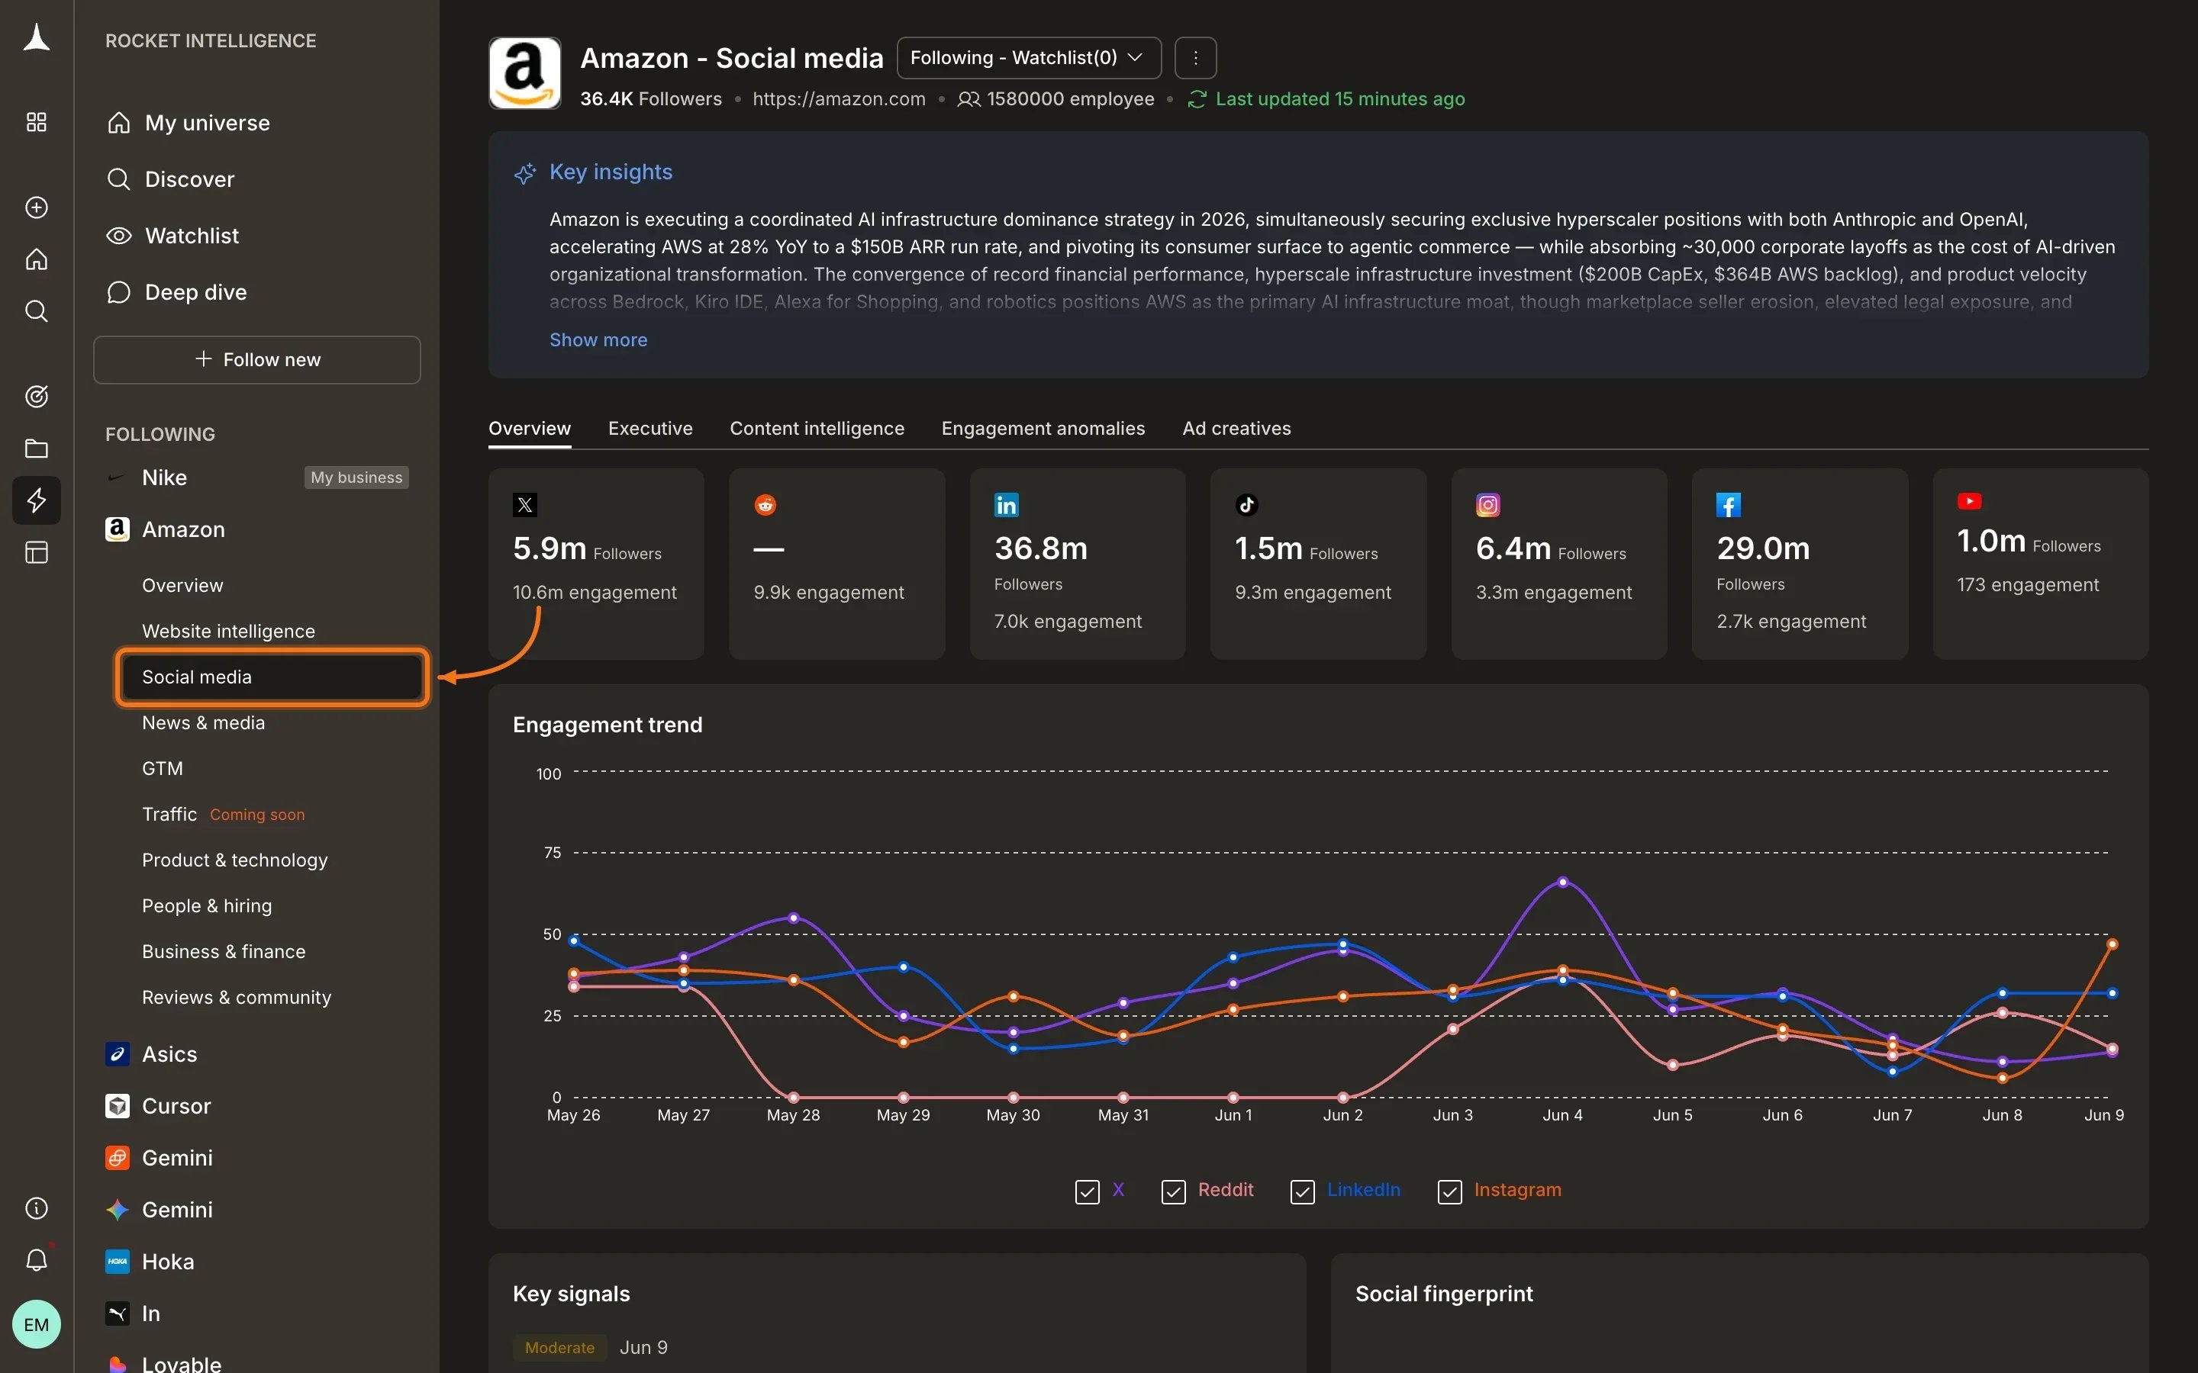Click the search icon in the left rail
The width and height of the screenshot is (2198, 1373).
[x=37, y=310]
